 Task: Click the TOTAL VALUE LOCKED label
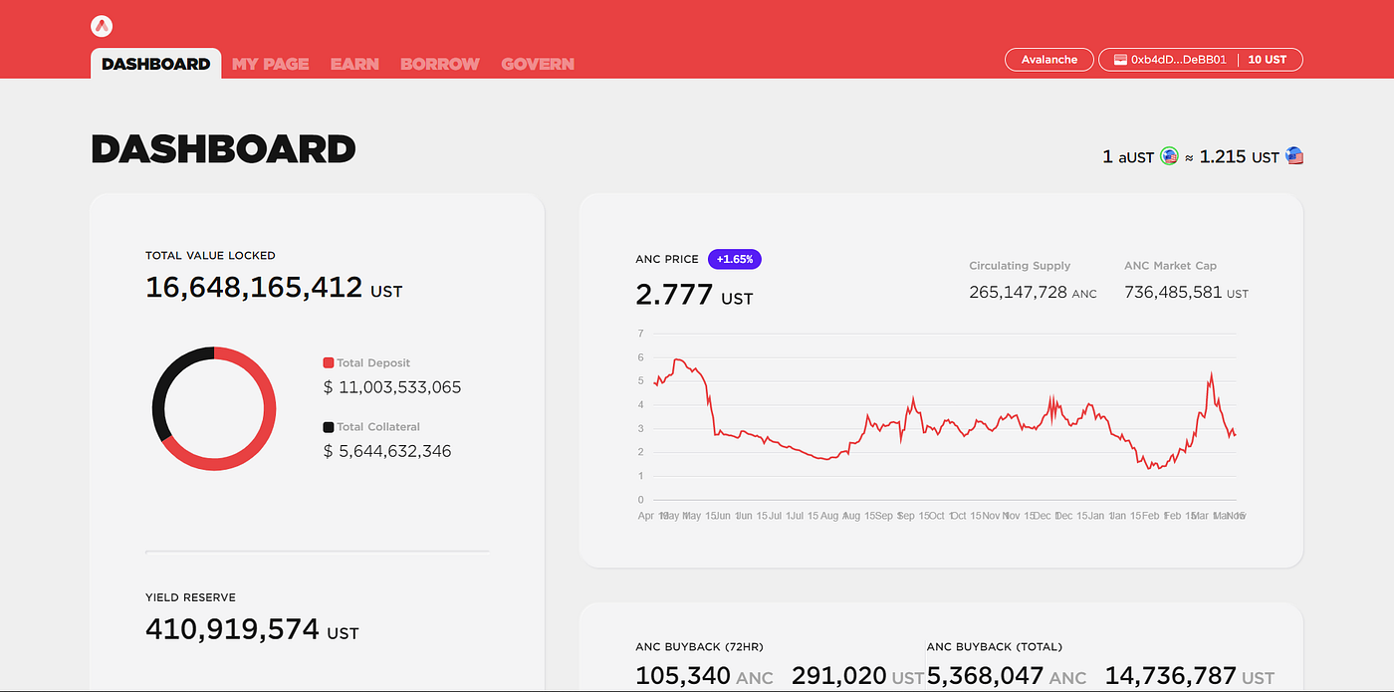click(x=210, y=256)
